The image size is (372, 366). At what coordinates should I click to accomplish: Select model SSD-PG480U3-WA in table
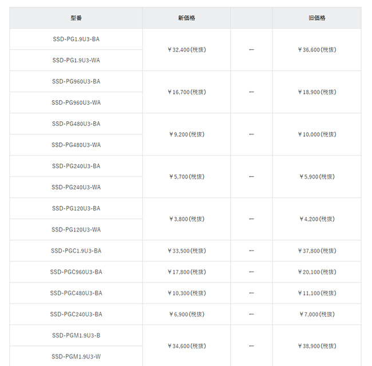(x=76, y=145)
